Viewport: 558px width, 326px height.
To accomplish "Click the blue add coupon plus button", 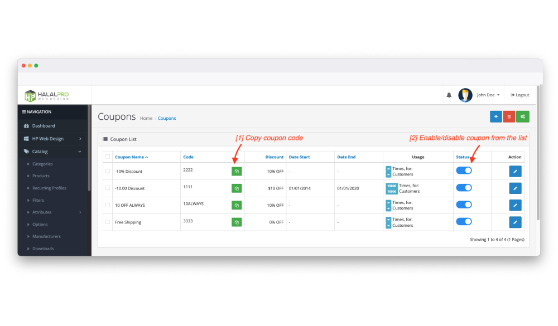I will (x=496, y=116).
